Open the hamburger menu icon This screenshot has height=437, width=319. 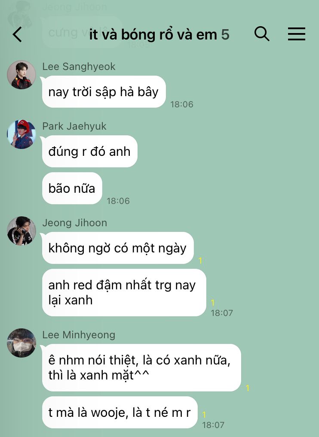296,34
